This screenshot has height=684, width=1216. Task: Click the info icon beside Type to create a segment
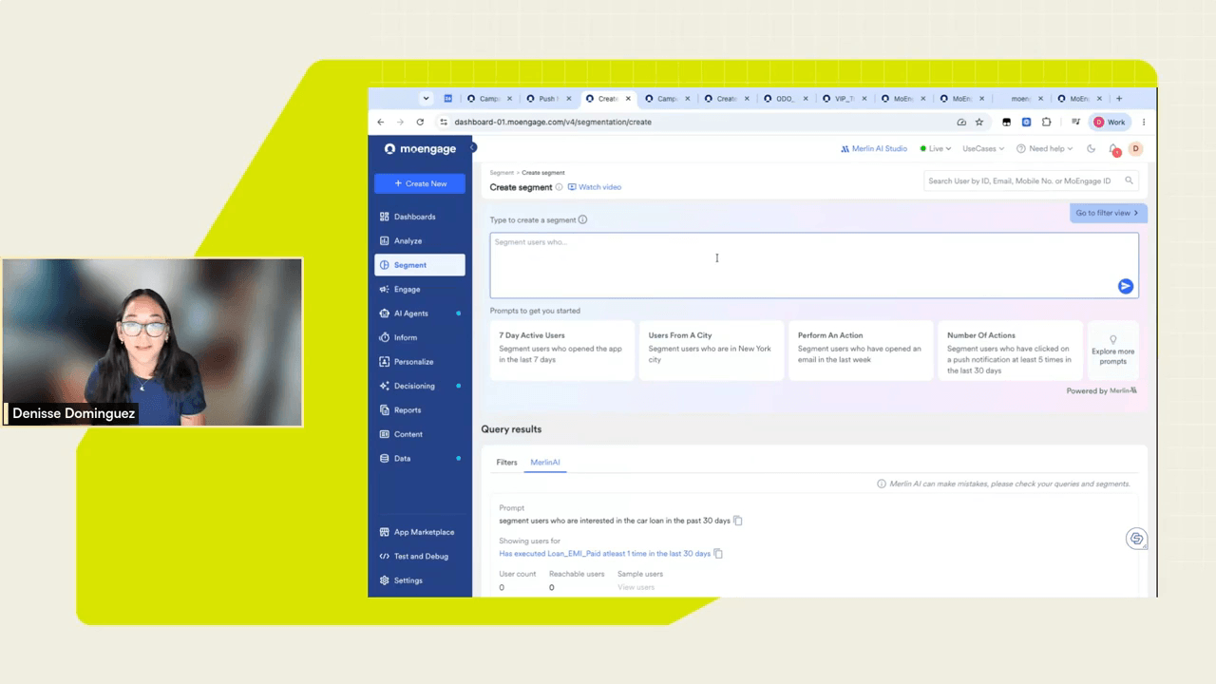[x=582, y=219]
